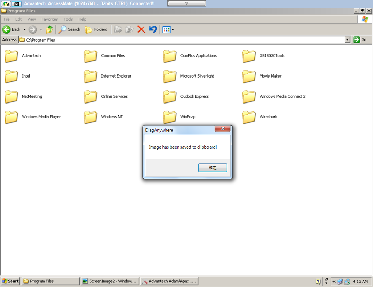Click the network computers tray icon
The image size is (373, 287).
coord(340,281)
